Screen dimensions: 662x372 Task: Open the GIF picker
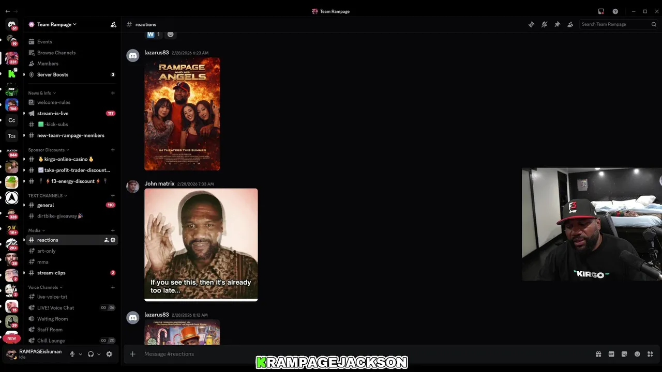click(x=611, y=354)
